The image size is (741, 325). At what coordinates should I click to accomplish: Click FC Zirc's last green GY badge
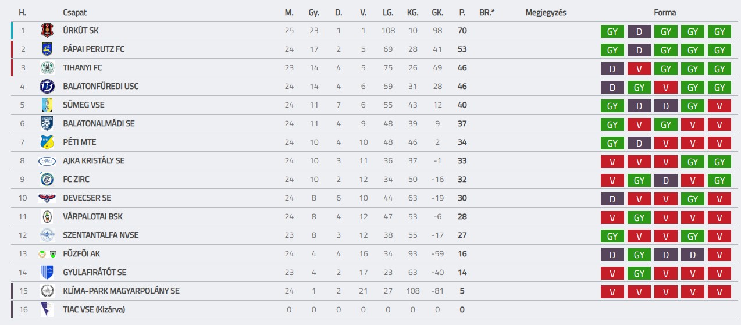click(x=719, y=181)
